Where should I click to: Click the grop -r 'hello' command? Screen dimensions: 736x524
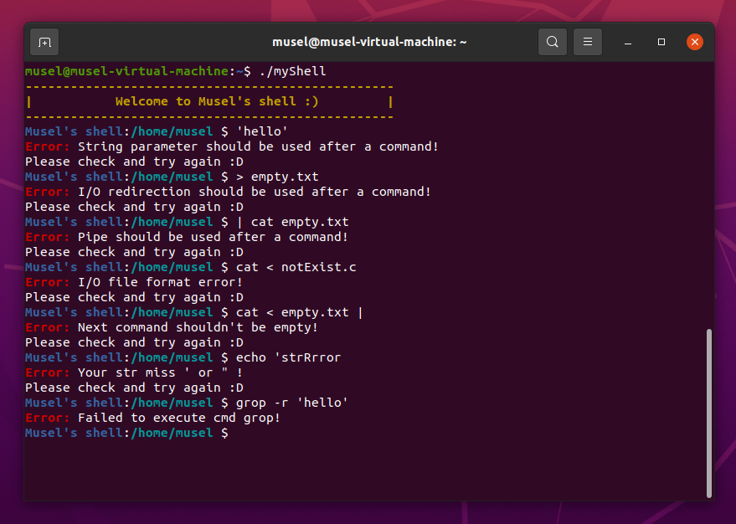(x=292, y=403)
